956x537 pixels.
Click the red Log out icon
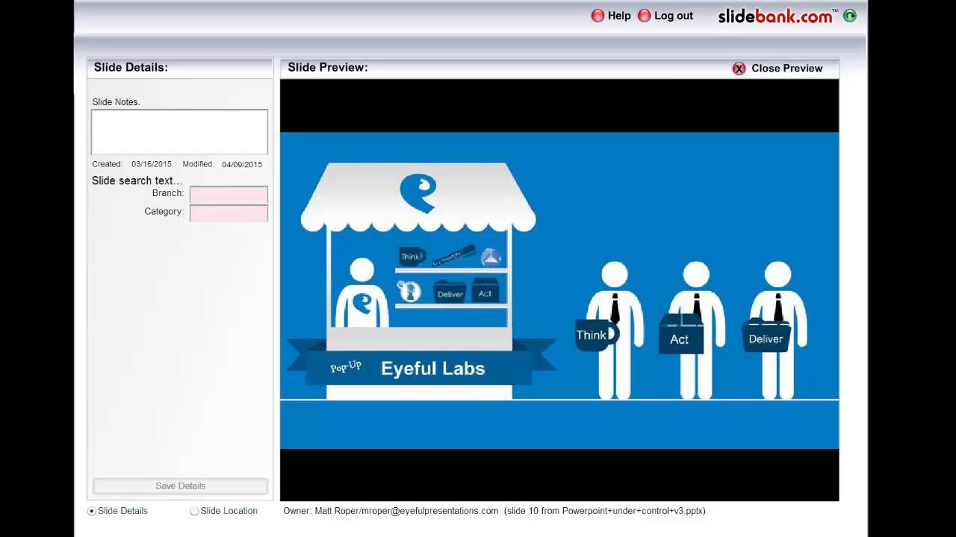click(x=645, y=16)
